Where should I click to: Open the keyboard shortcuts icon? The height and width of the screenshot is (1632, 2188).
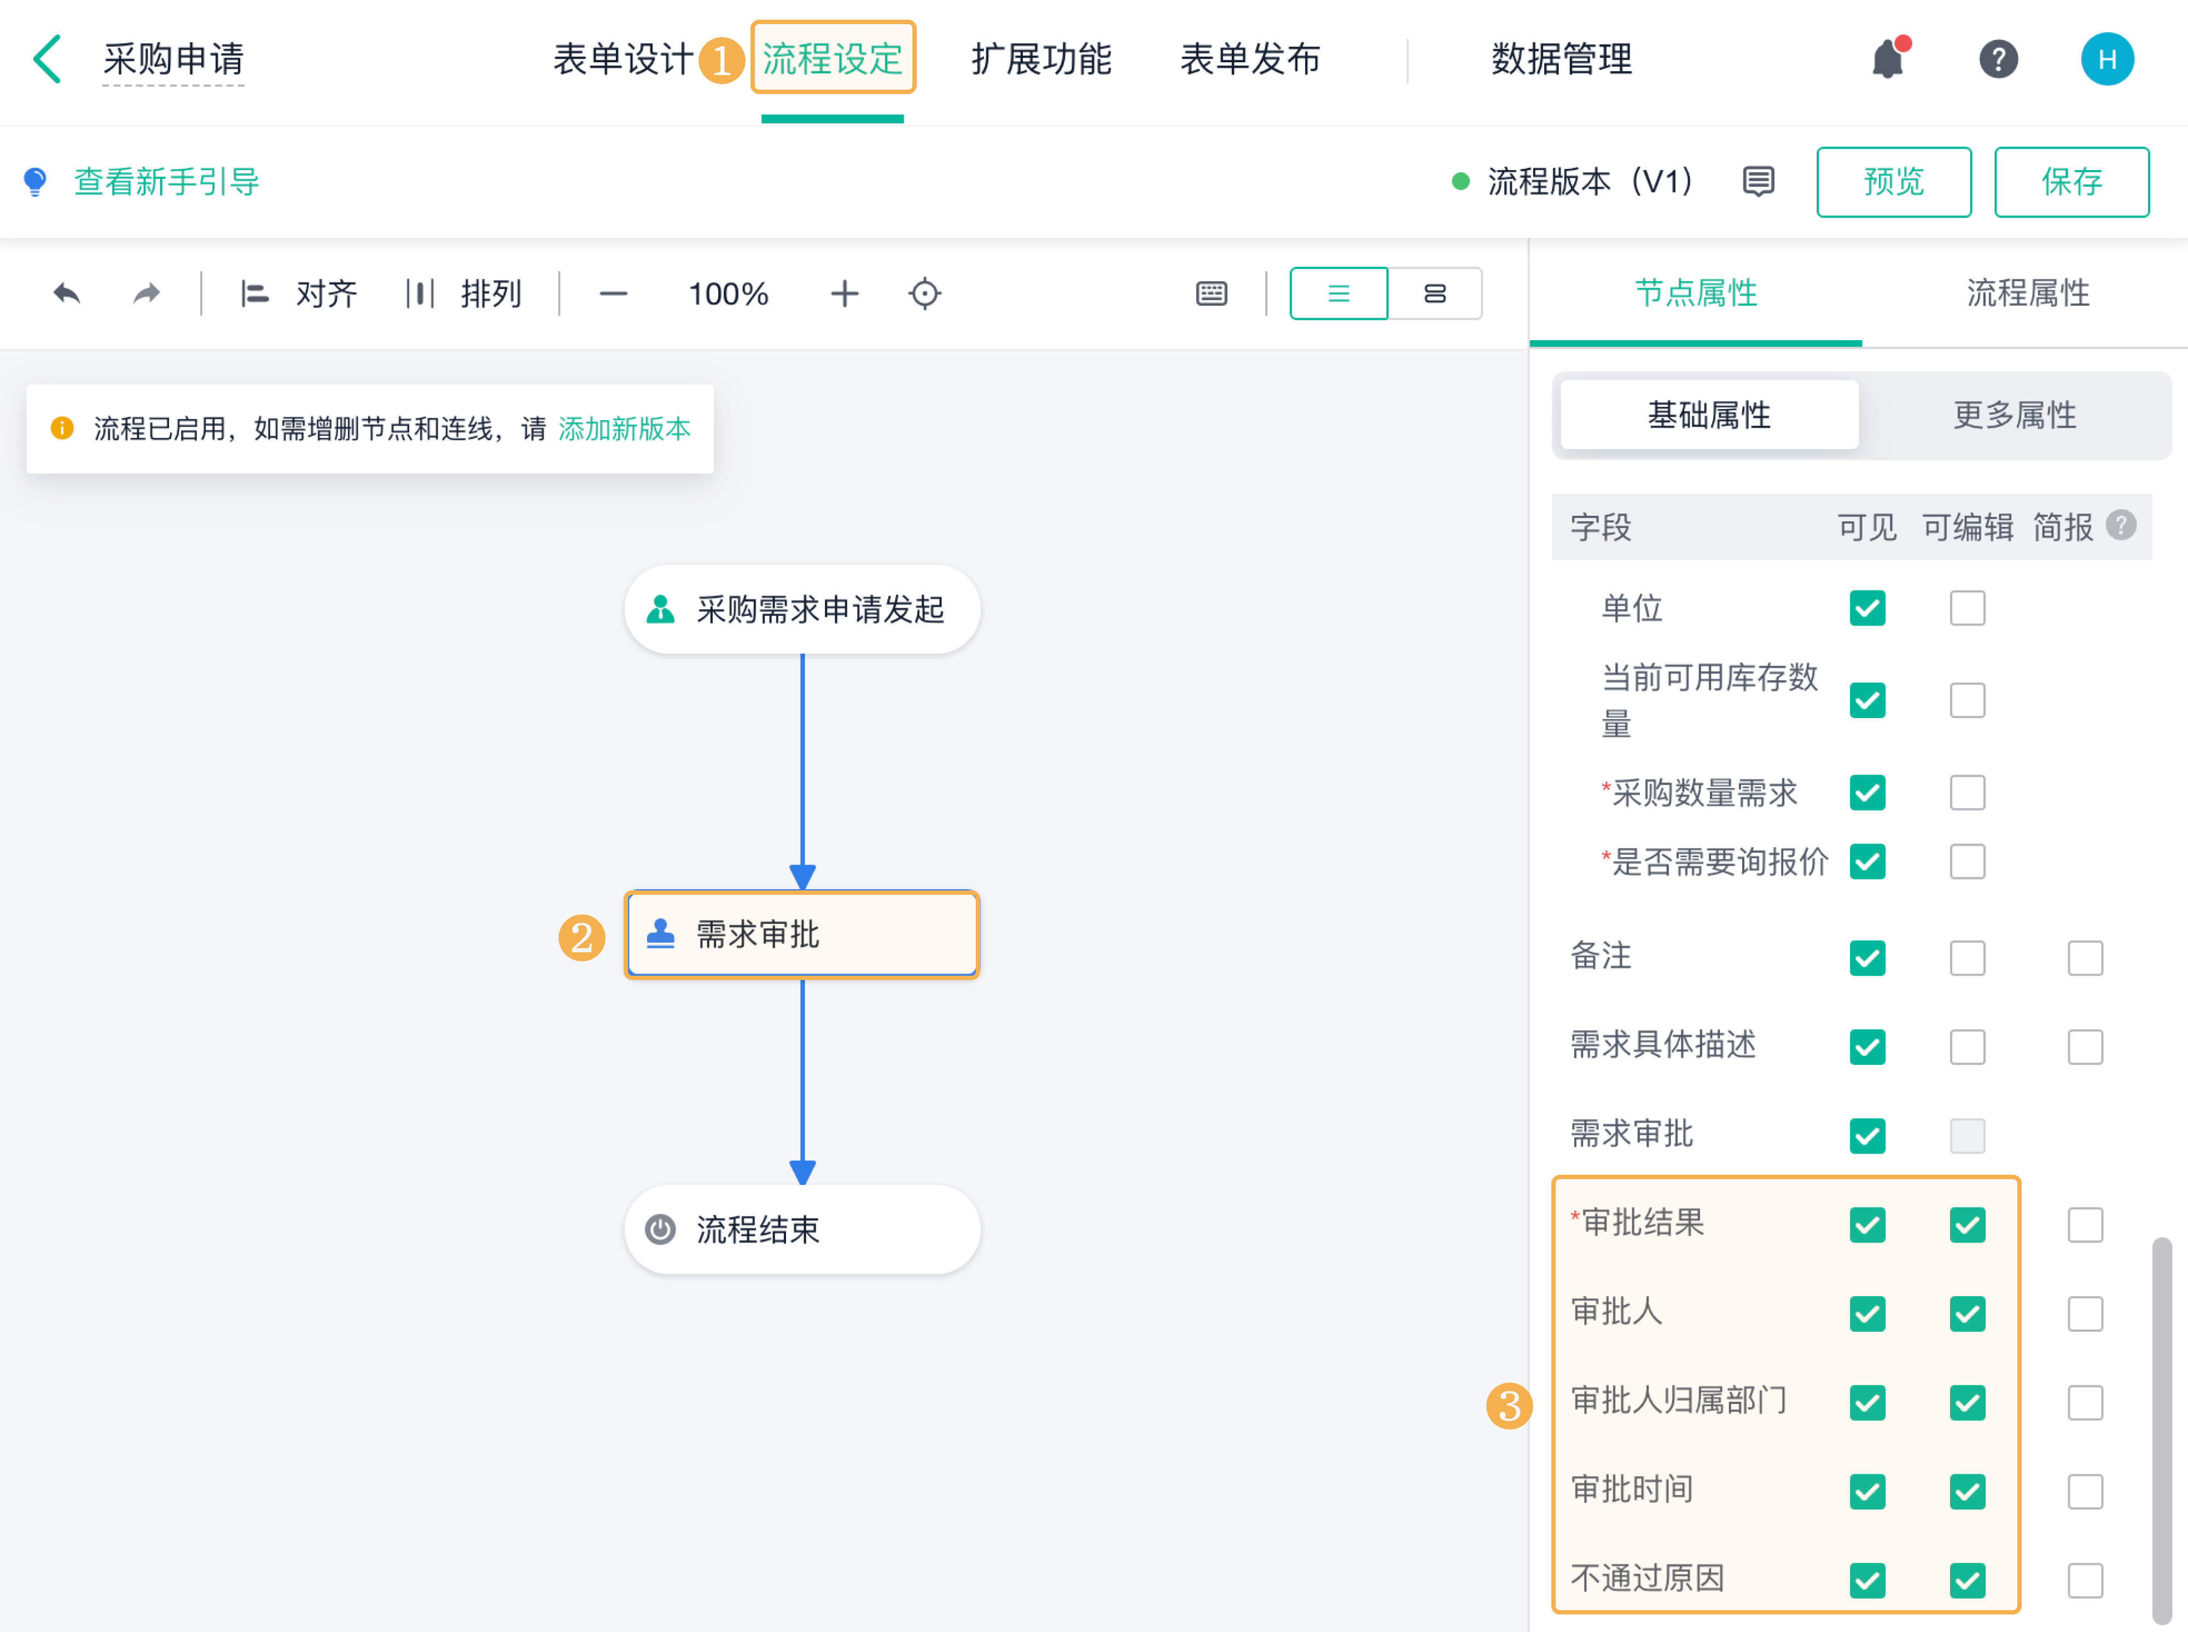tap(1211, 293)
